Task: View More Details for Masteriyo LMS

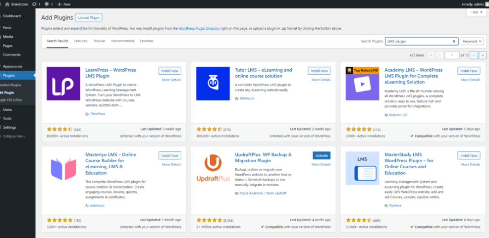Action: coord(171,164)
